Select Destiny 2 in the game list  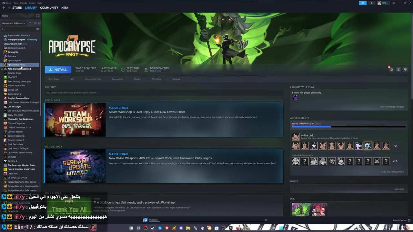12,161
